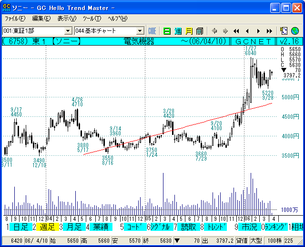Step back with single left arrow

(x=247, y=31)
